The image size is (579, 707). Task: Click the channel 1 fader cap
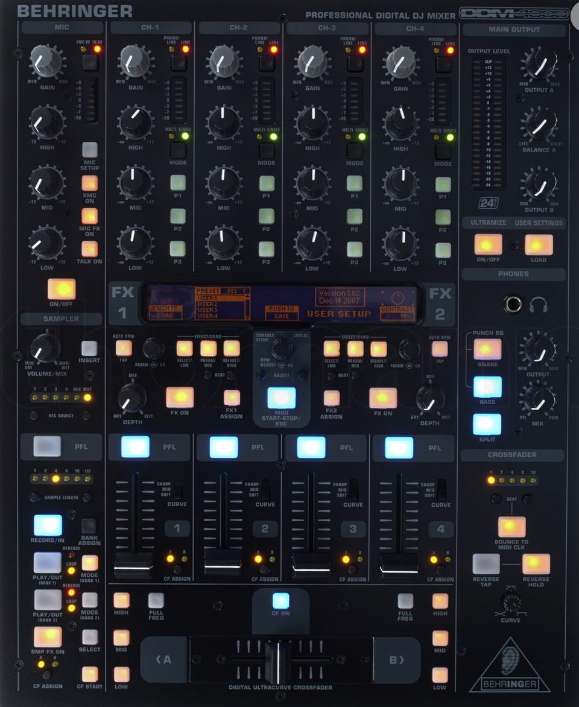(x=133, y=565)
